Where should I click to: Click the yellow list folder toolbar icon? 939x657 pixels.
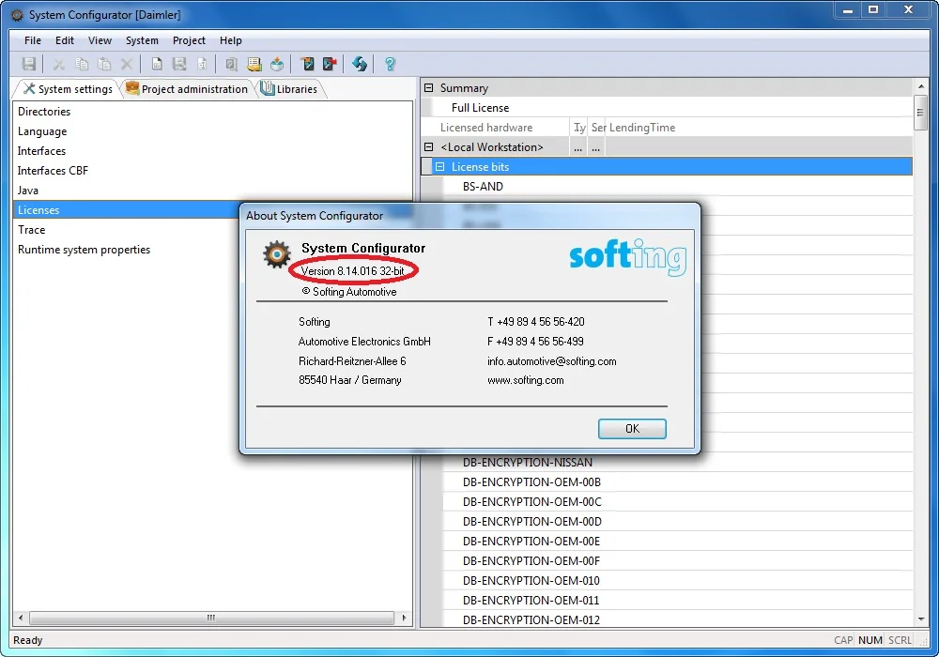click(254, 64)
